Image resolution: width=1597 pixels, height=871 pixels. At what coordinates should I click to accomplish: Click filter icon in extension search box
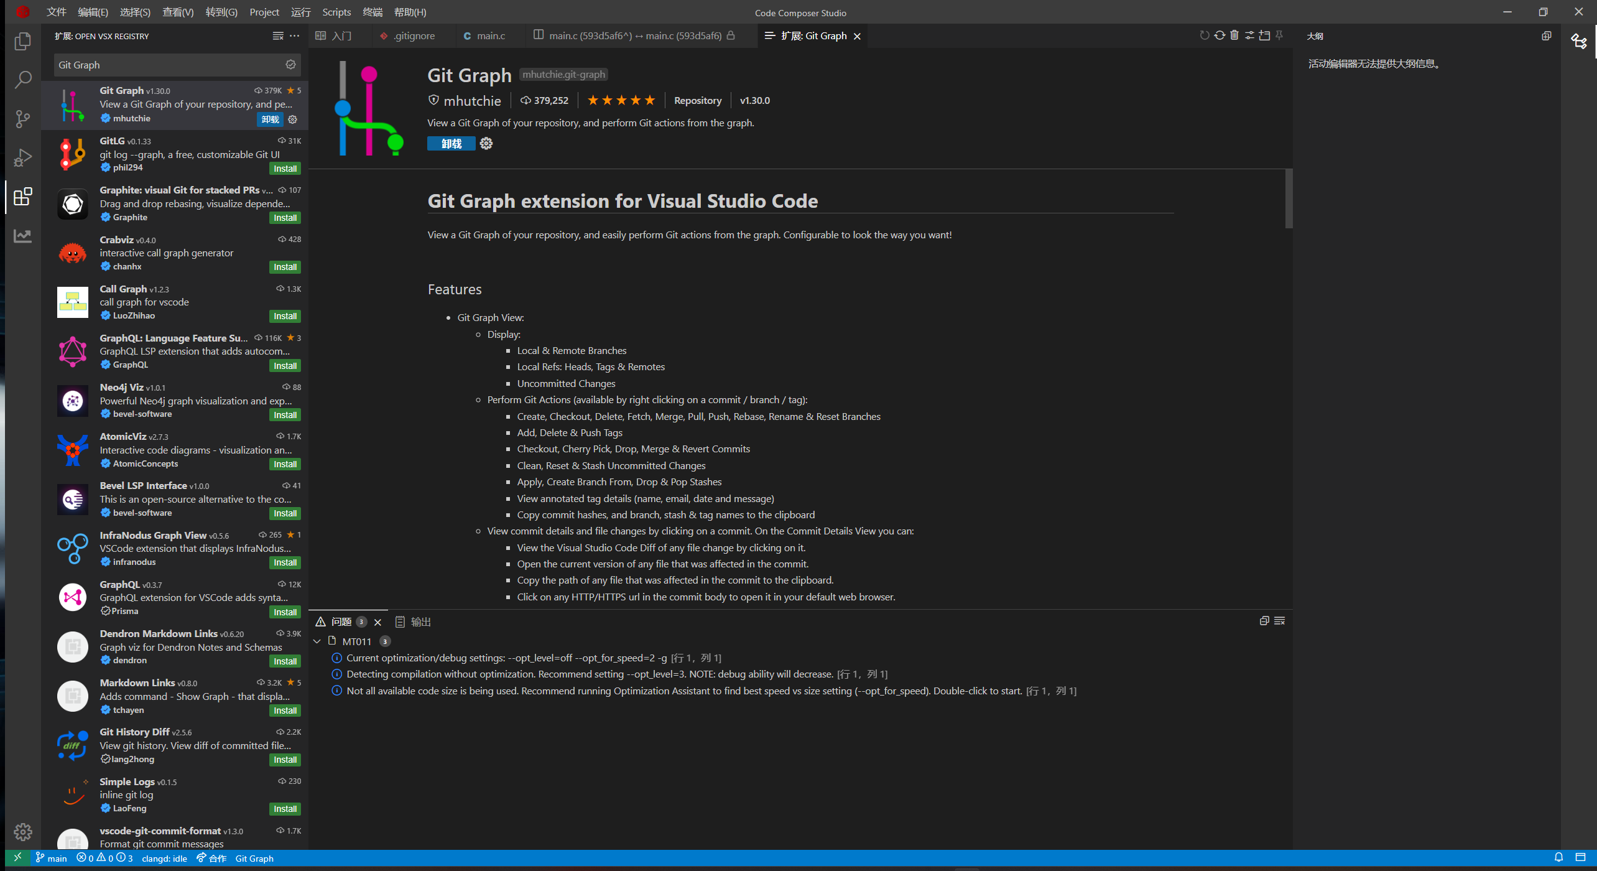click(290, 65)
